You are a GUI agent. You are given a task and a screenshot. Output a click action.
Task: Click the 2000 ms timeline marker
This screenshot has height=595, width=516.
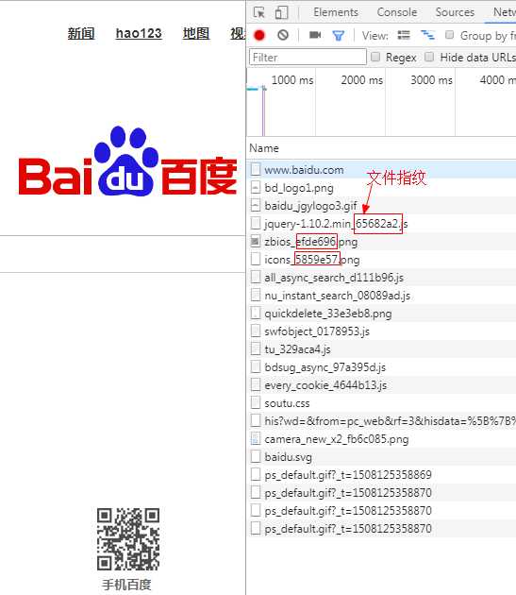click(x=361, y=80)
